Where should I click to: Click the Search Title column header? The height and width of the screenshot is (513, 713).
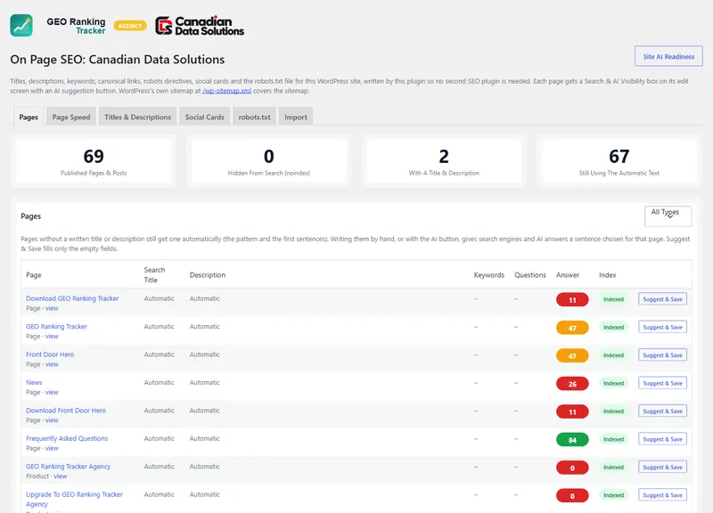154,275
